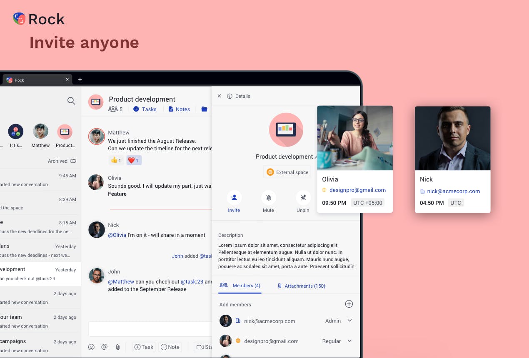Click the heart reaction on Matthew's message
Screen dimensions: 529x358
(134, 160)
